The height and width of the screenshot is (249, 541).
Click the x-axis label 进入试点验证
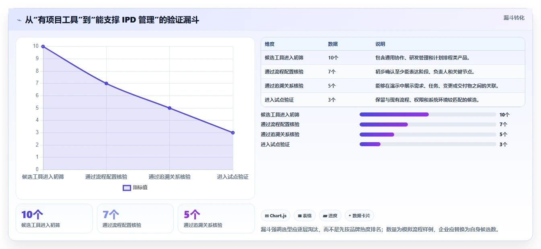point(233,177)
